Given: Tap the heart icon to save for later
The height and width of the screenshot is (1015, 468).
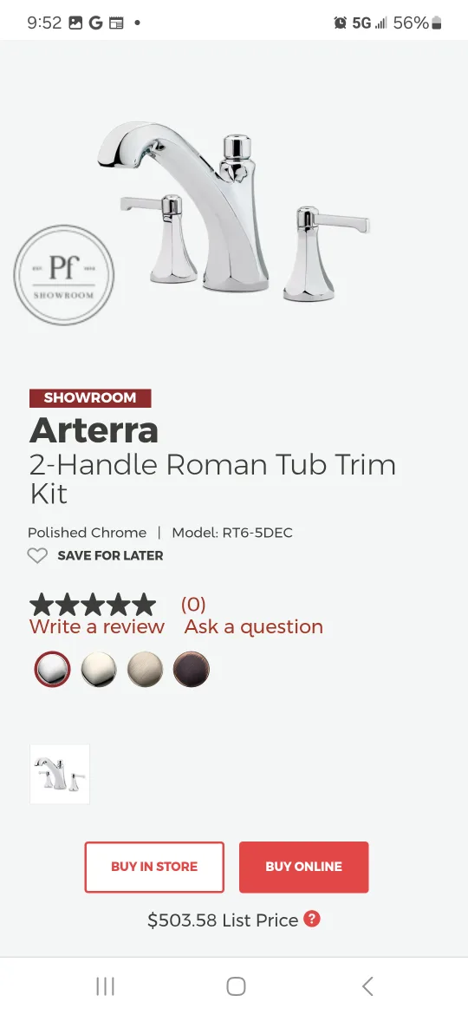Looking at the screenshot, I should 37,555.
